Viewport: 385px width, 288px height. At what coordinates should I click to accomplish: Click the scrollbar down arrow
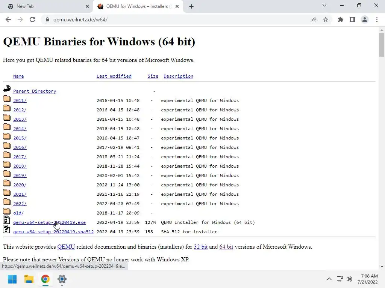[382, 267]
